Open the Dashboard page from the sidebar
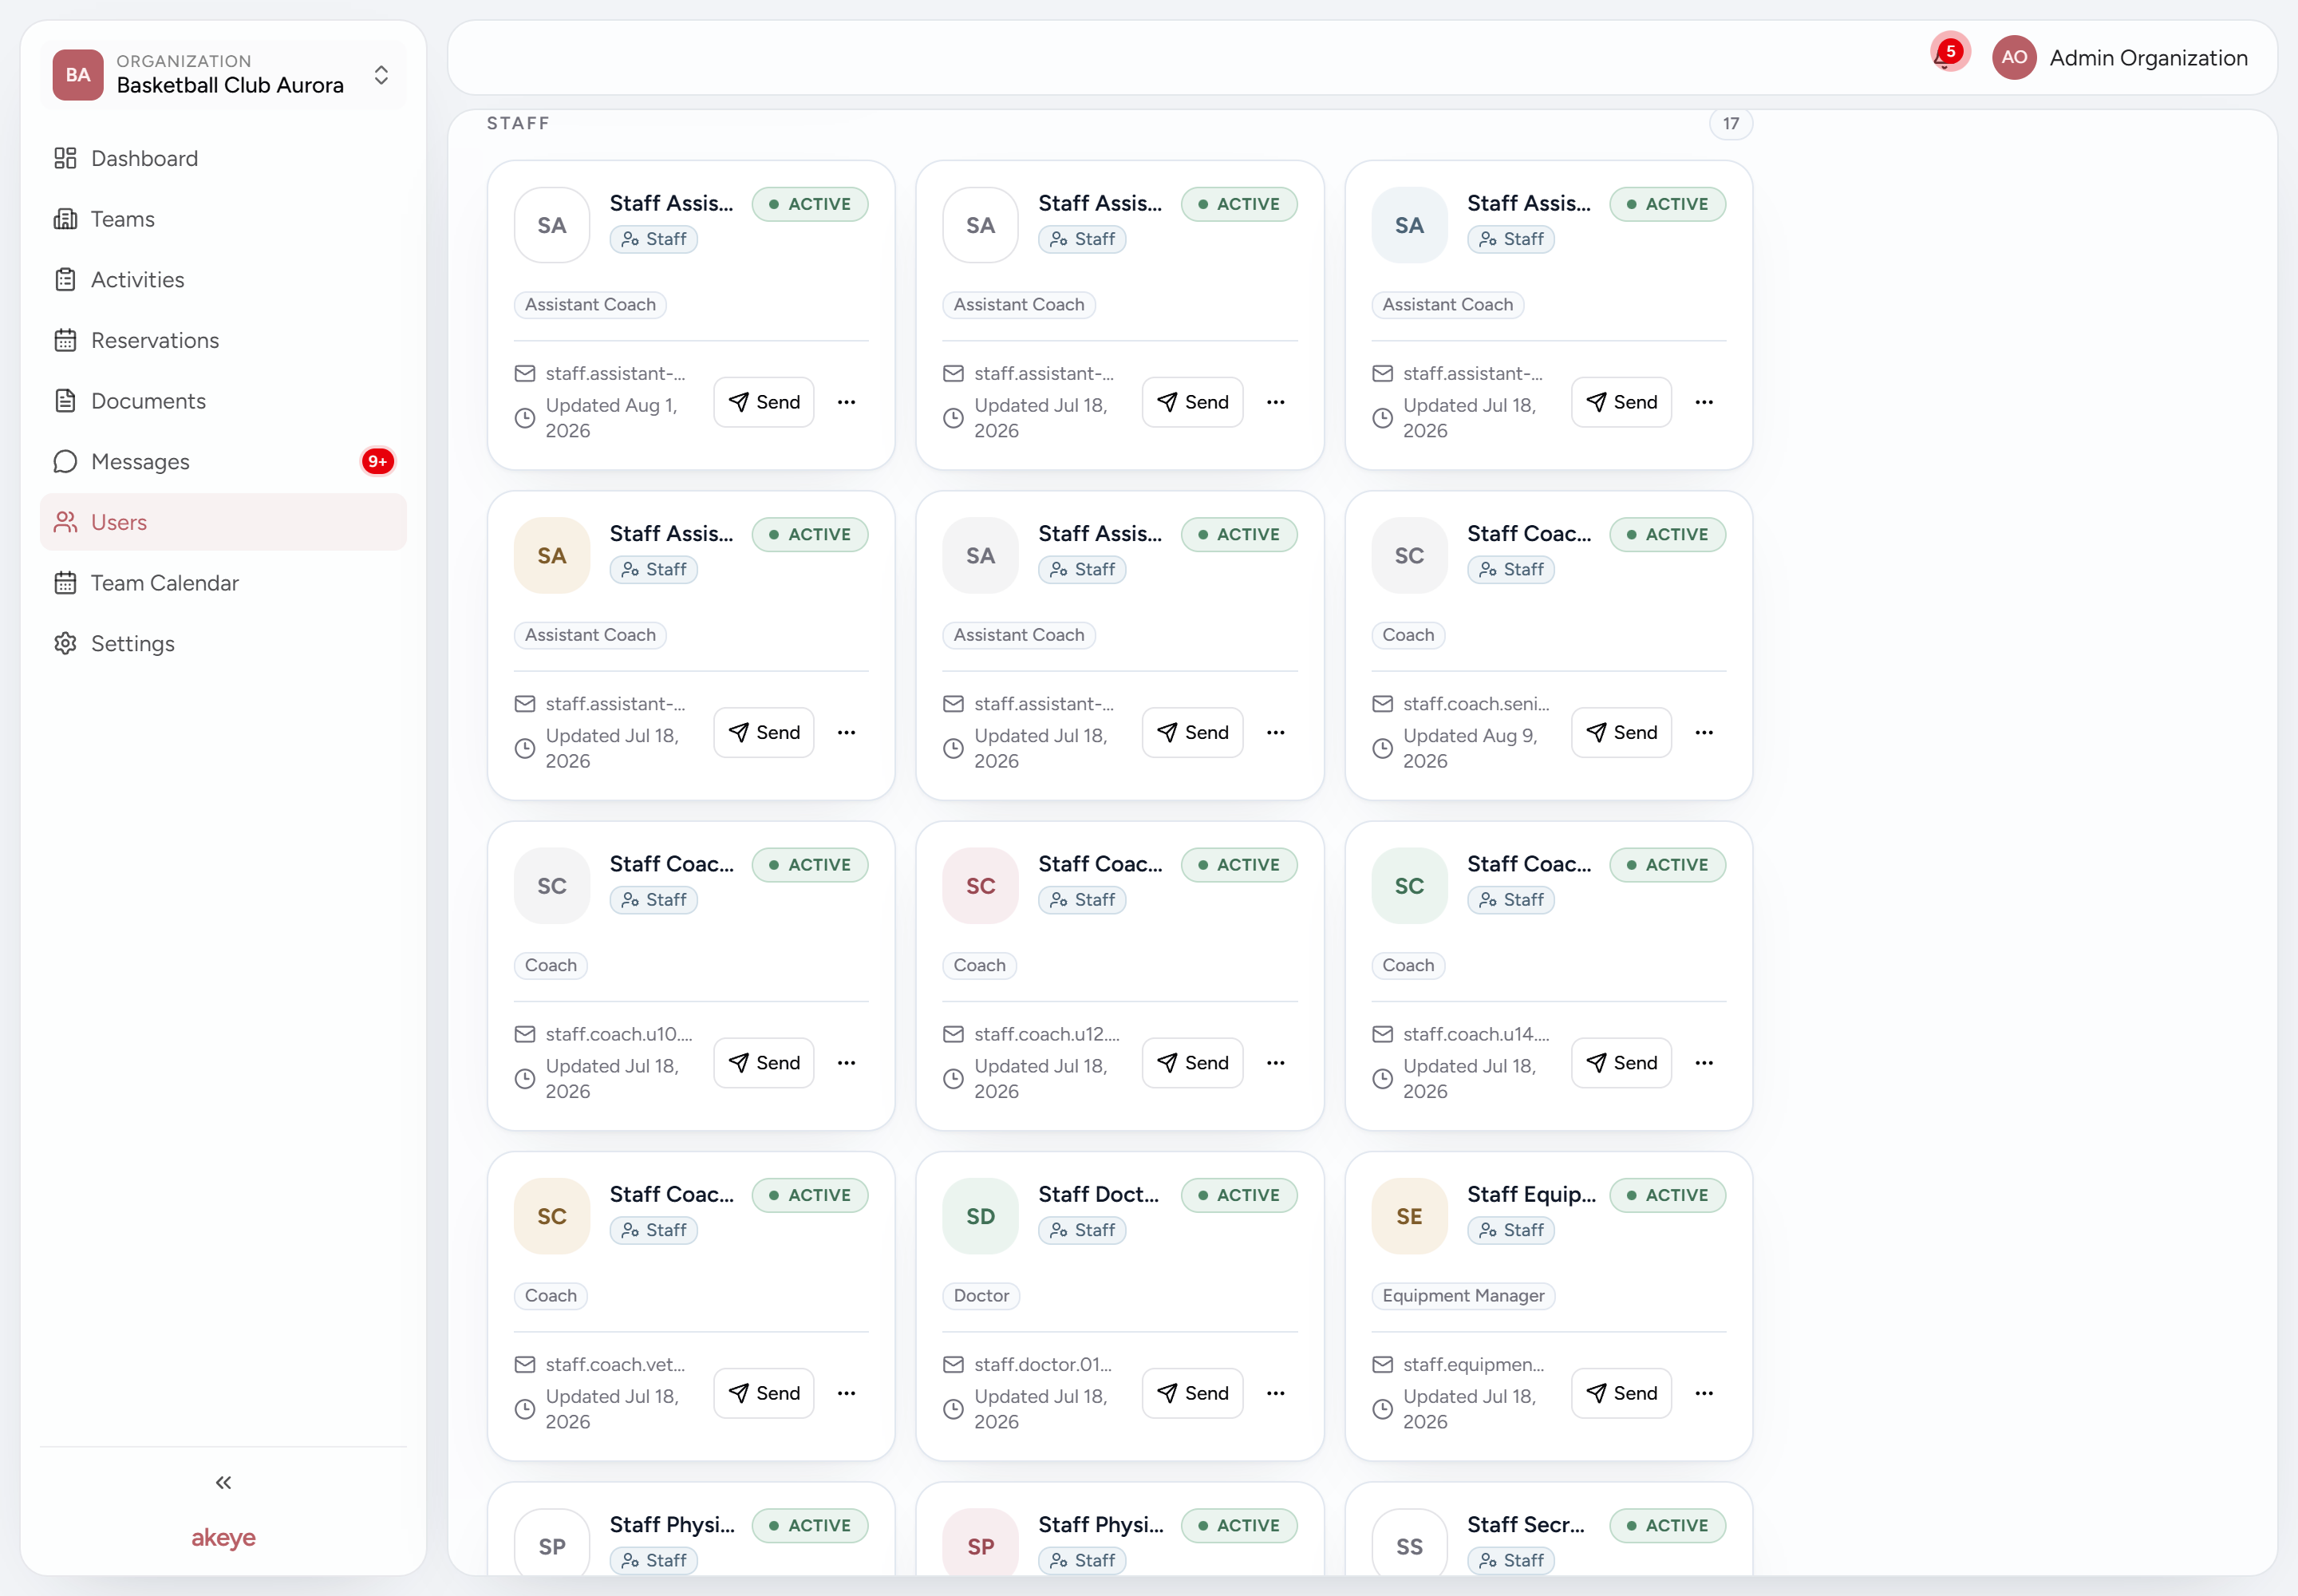 (223, 158)
